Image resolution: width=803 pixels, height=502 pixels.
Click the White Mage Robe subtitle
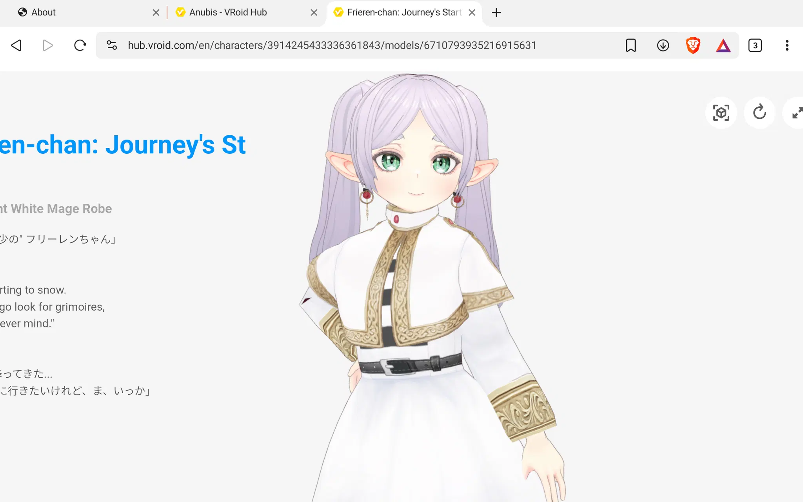(56, 209)
